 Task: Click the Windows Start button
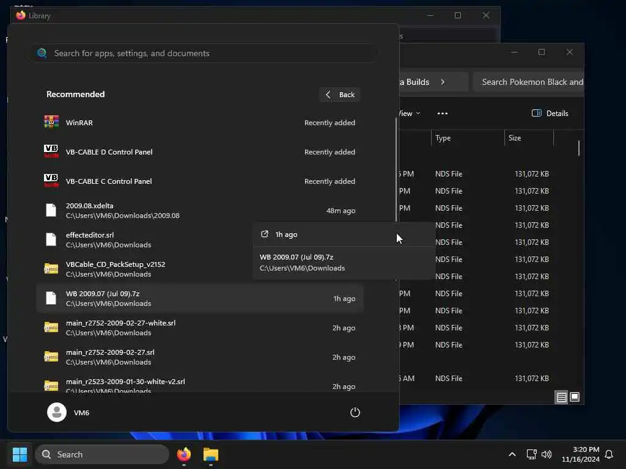point(20,454)
